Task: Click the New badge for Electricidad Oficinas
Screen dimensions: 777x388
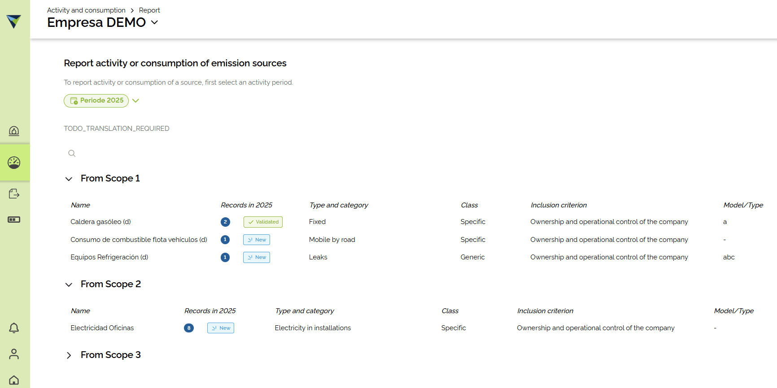Action: [x=221, y=328]
